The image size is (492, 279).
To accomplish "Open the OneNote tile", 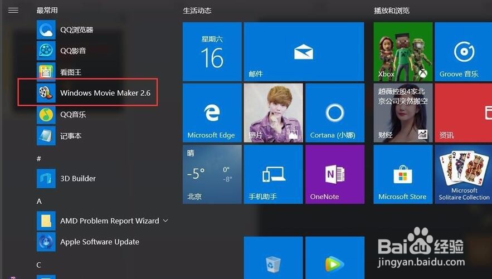I will pos(335,174).
